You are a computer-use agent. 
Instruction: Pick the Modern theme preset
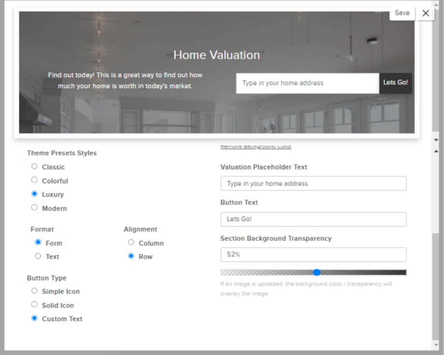34,208
